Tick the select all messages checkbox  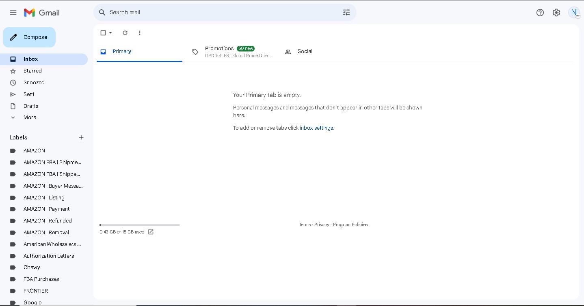tap(103, 33)
